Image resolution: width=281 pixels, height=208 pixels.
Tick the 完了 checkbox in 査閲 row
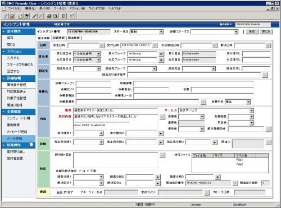tap(65, 192)
